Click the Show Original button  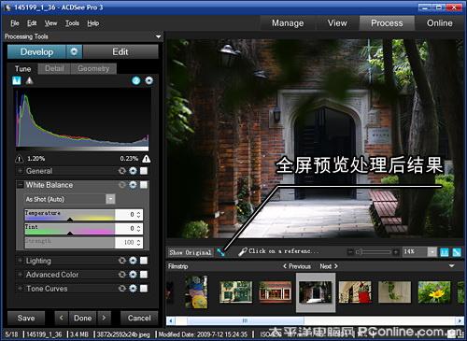pos(191,252)
